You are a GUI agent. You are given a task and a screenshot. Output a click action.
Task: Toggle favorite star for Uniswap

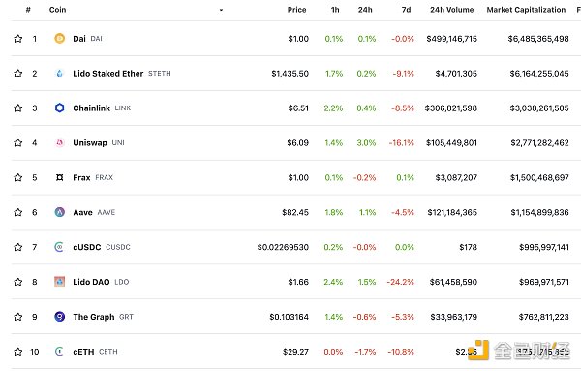17,142
